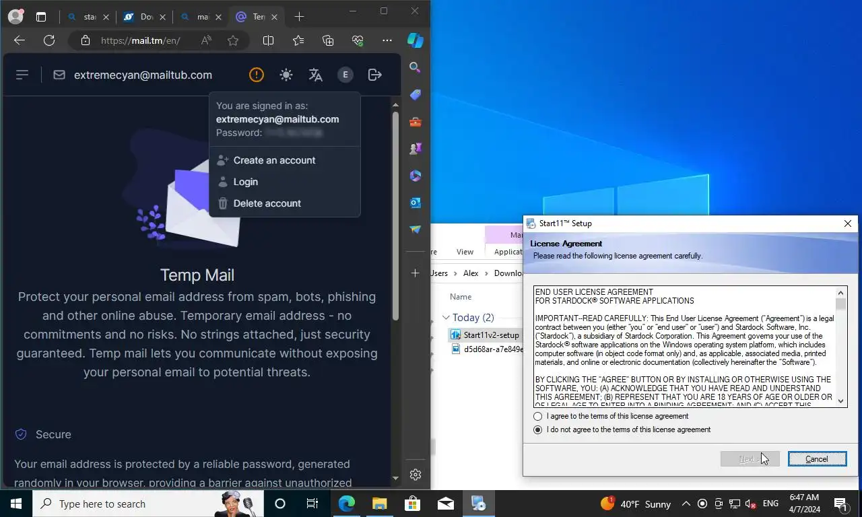The image size is (862, 517).
Task: Add an app to Edge sidebar
Action: [416, 273]
